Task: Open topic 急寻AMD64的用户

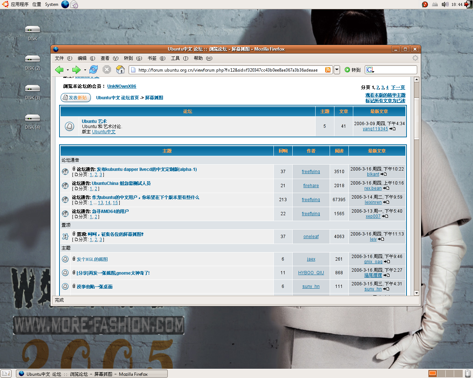Action: [x=110, y=212]
